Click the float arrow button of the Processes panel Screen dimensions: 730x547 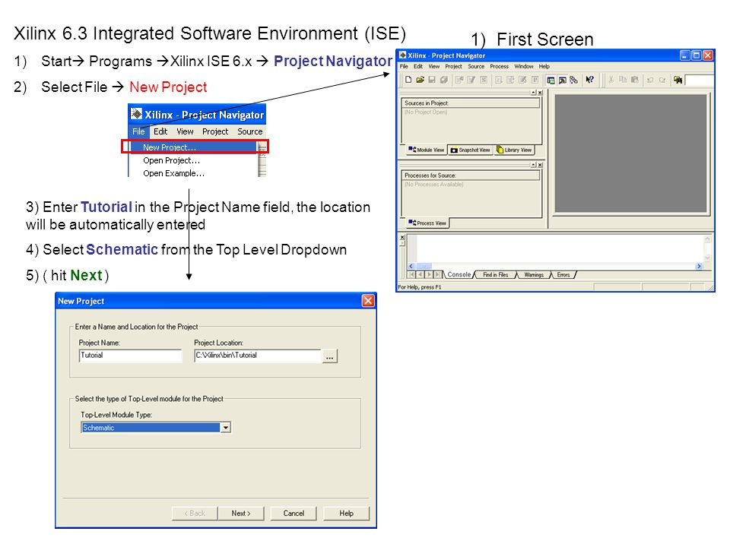[x=534, y=165]
